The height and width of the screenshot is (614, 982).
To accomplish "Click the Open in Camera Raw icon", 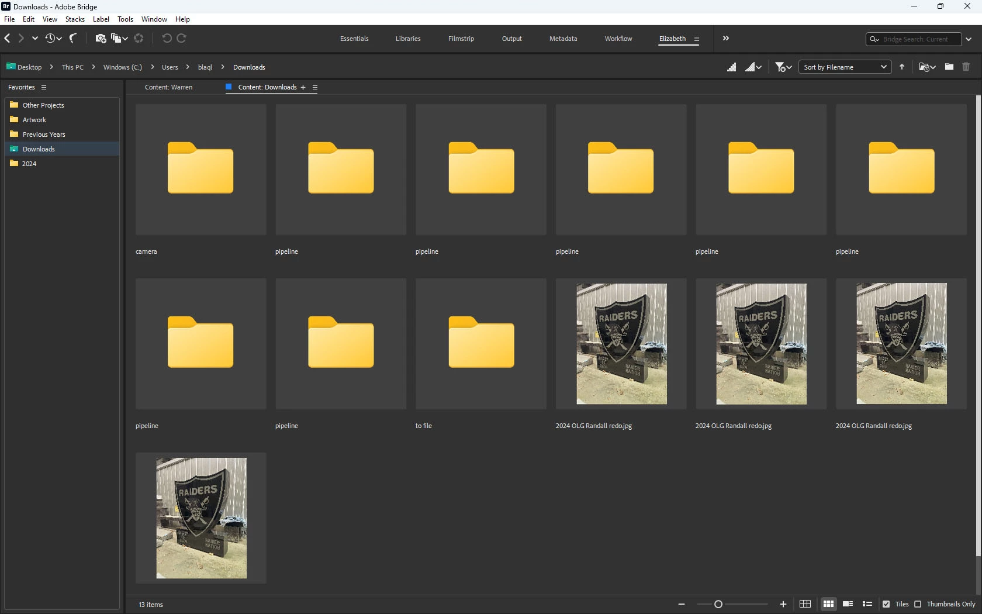I will 139,39.
